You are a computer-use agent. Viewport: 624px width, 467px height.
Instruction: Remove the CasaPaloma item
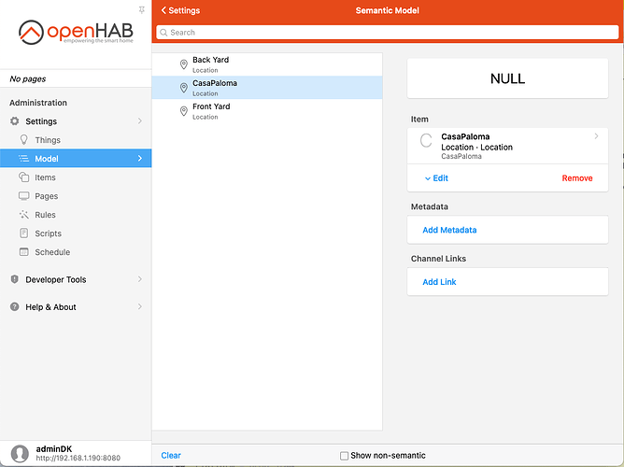click(576, 177)
